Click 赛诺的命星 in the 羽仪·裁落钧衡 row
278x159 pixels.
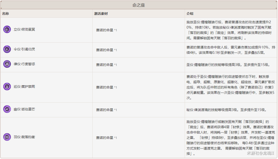(105, 138)
